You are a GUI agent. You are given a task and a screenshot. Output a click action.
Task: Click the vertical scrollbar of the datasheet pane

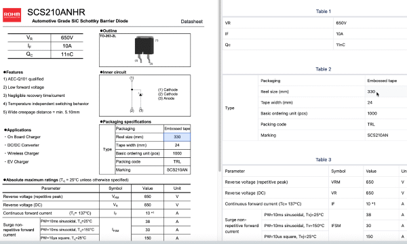(x=220, y=85)
